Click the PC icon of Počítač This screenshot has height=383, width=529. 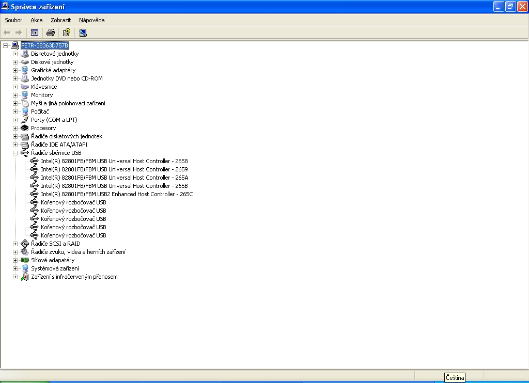[25, 111]
